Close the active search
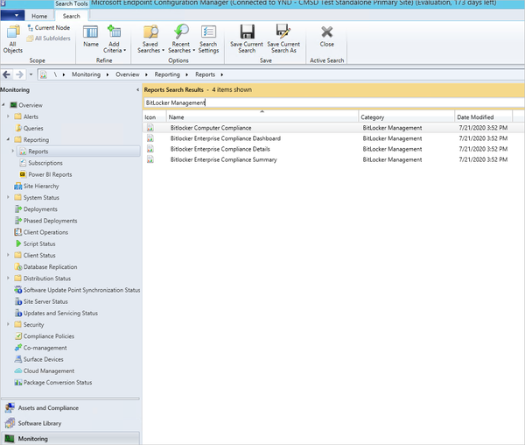This screenshot has height=445, width=525. pyautogui.click(x=326, y=36)
